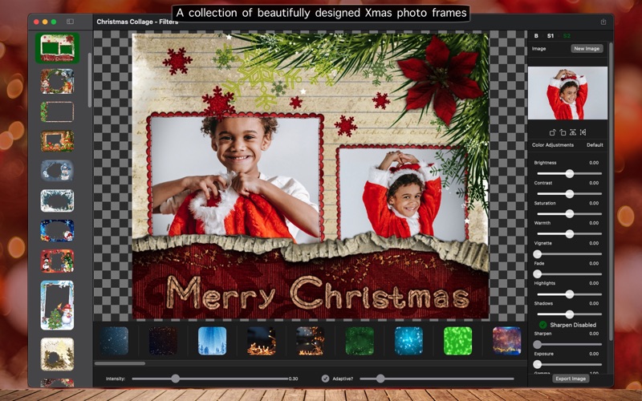Viewport: 642px width, 401px height.
Task: Flip the image vertically using the flip icon
Action: [x=573, y=132]
